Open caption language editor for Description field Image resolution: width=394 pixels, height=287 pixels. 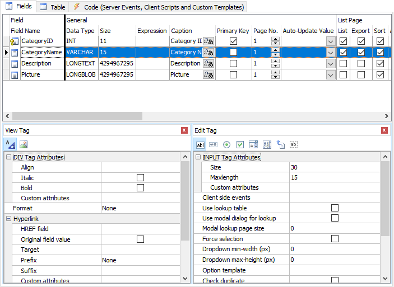click(x=208, y=64)
